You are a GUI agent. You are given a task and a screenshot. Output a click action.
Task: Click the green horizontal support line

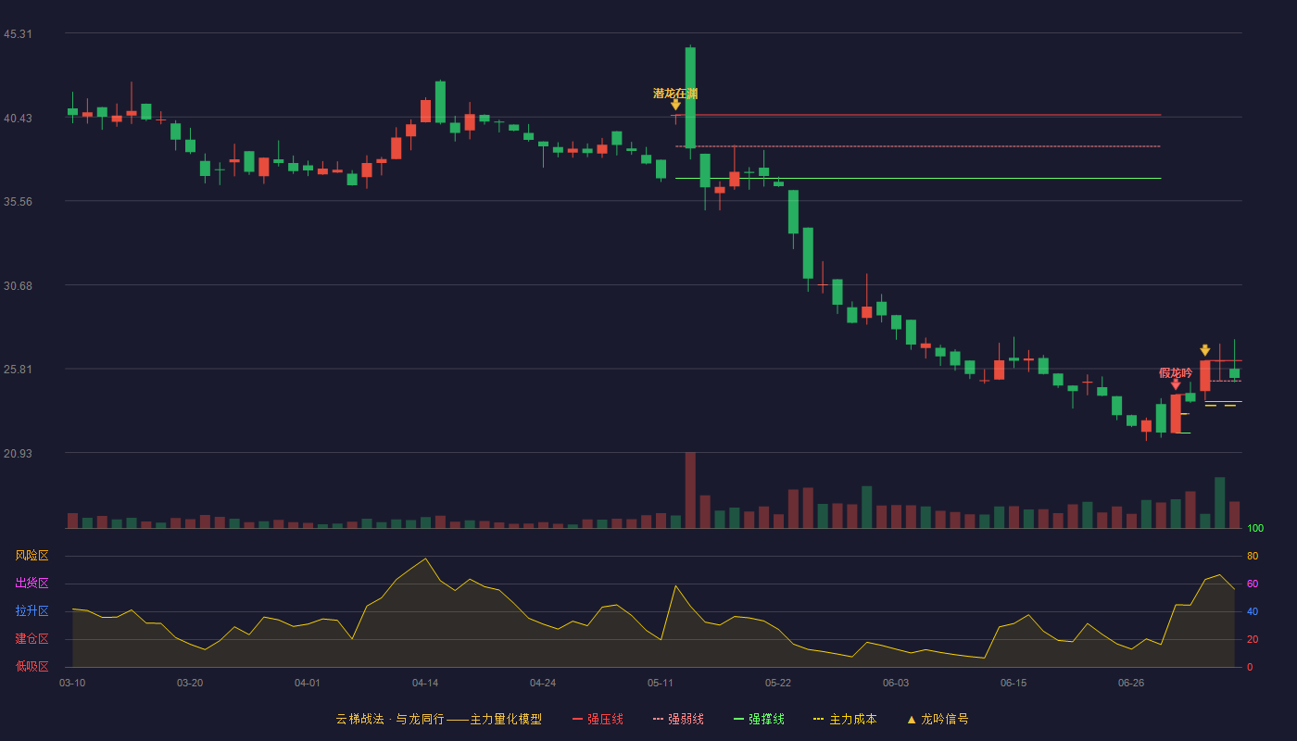click(917, 178)
